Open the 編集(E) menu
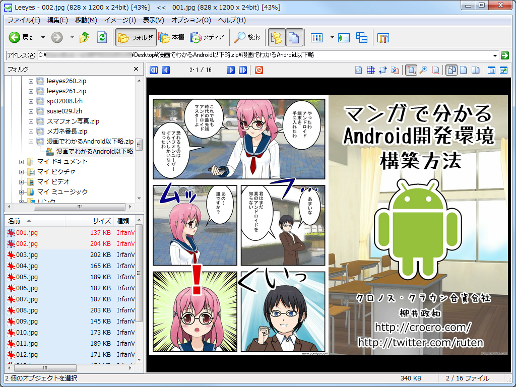Image resolution: width=516 pixels, height=387 pixels. tap(57, 20)
